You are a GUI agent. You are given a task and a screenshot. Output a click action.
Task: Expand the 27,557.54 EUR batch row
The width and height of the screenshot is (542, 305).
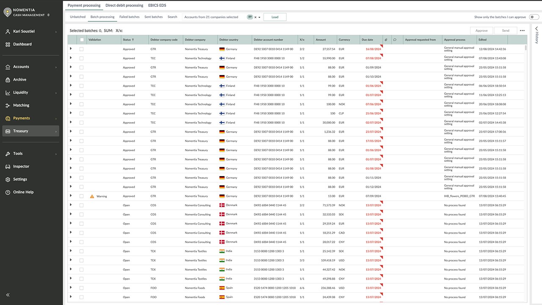click(71, 49)
